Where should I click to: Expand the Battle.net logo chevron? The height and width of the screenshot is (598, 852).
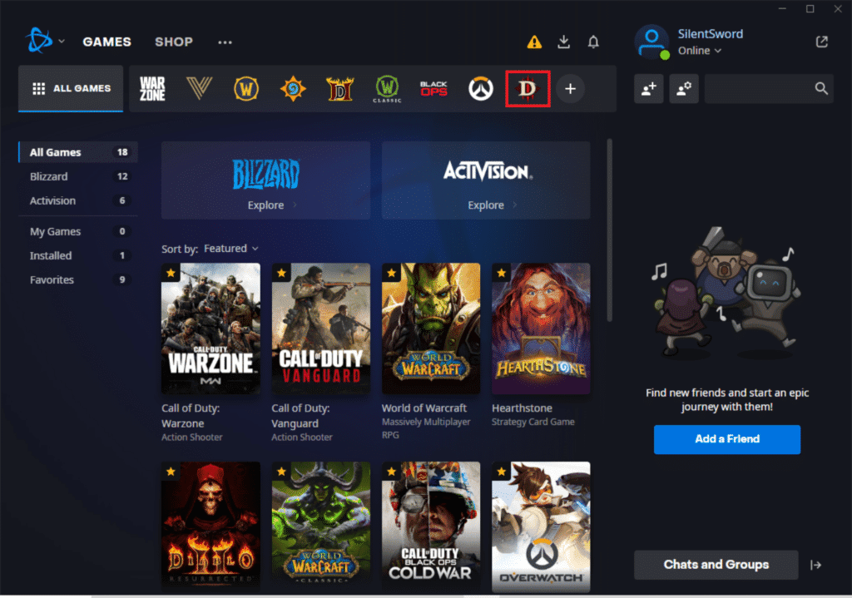tap(61, 41)
